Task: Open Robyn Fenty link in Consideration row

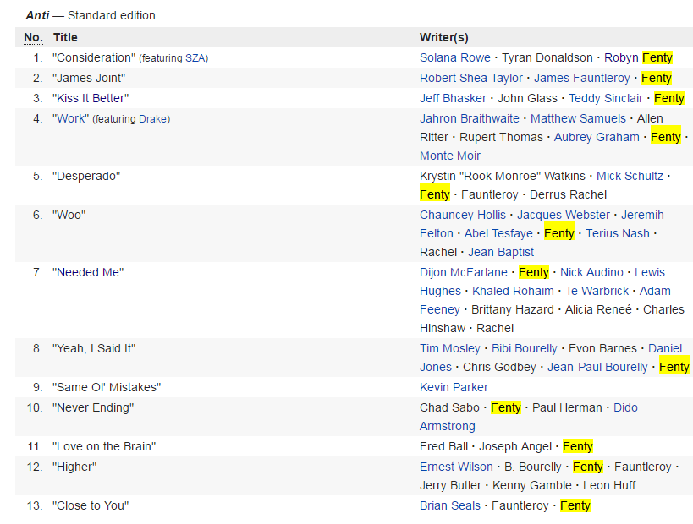Action: coord(638,57)
